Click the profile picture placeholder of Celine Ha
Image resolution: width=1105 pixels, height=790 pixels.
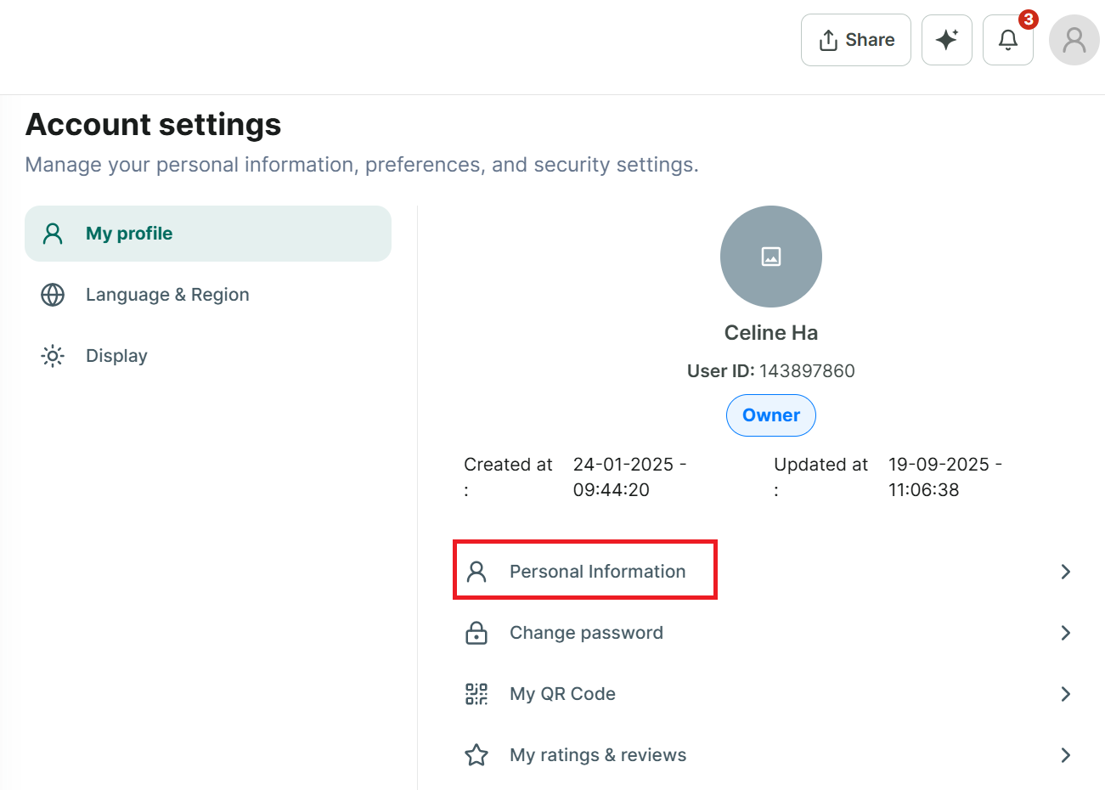tap(771, 257)
